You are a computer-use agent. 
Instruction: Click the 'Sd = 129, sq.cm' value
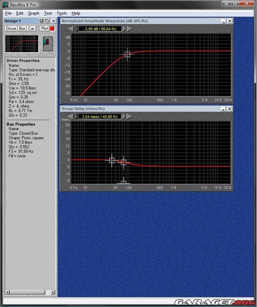pyautogui.click(x=23, y=93)
